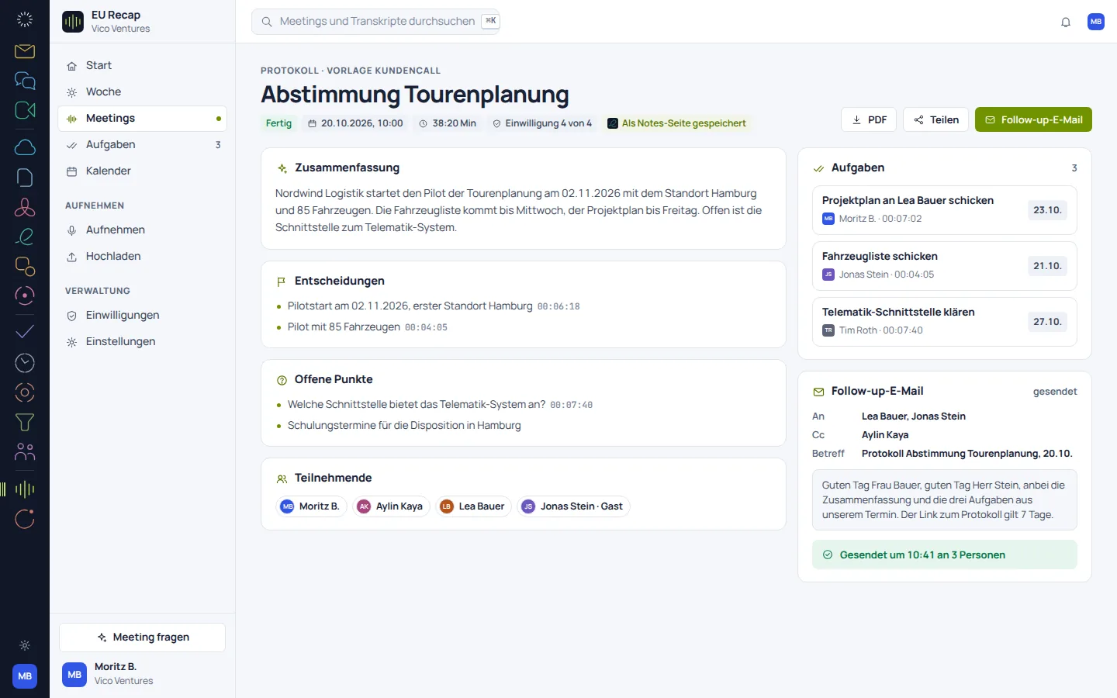The width and height of the screenshot is (1117, 698).
Task: Open the waveform recap icon in dock
Action: 25,489
